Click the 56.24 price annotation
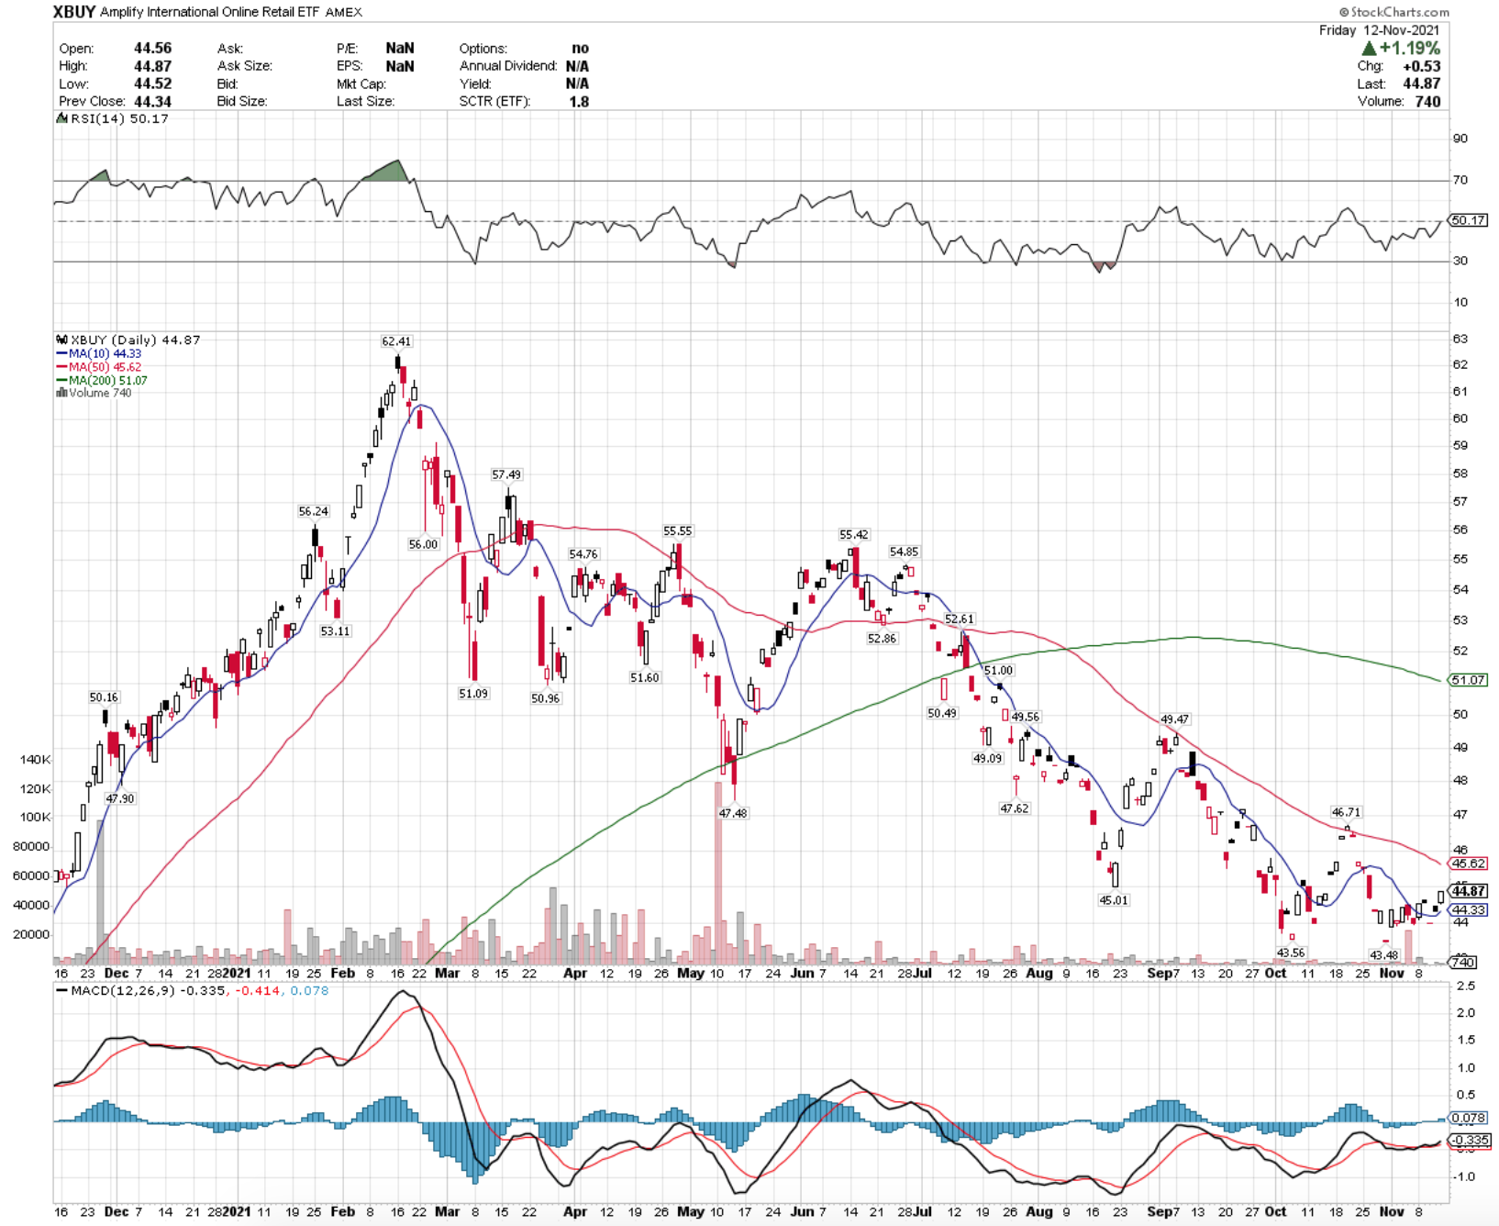This screenshot has width=1499, height=1226. (x=313, y=511)
